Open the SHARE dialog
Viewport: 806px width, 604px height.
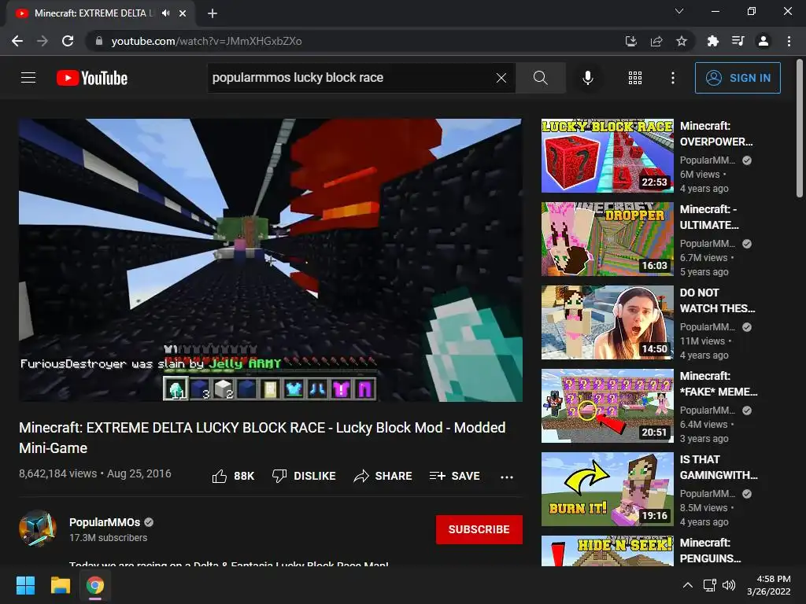coord(383,476)
